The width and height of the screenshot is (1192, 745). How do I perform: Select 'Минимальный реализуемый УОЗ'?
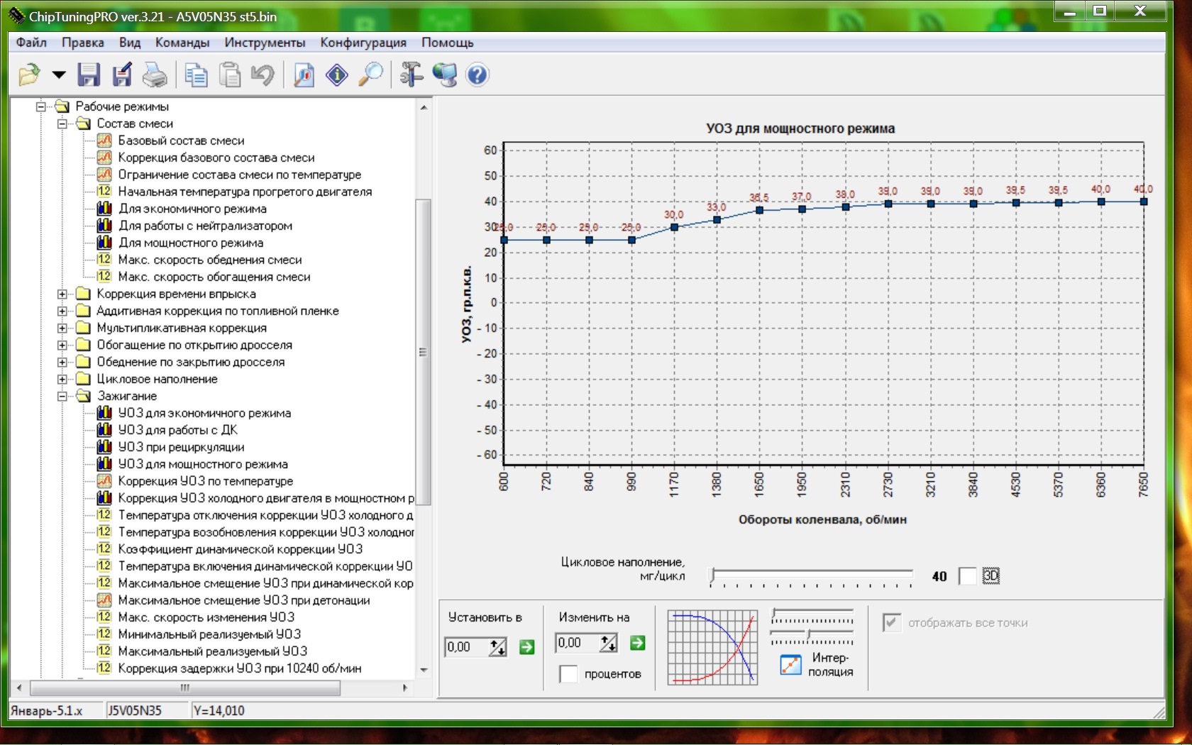(209, 634)
